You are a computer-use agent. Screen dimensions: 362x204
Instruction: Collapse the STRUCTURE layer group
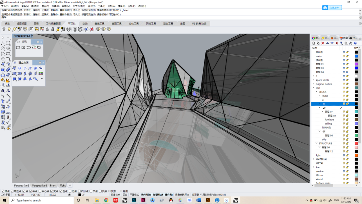coord(316,143)
